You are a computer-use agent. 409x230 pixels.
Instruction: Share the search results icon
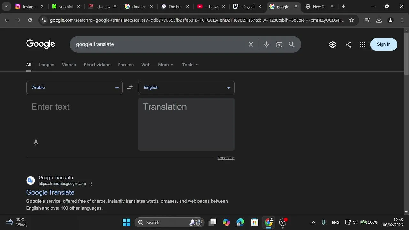click(348, 44)
